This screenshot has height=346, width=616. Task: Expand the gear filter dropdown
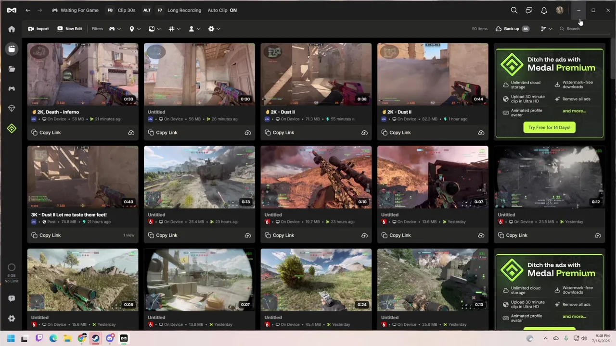tap(214, 29)
